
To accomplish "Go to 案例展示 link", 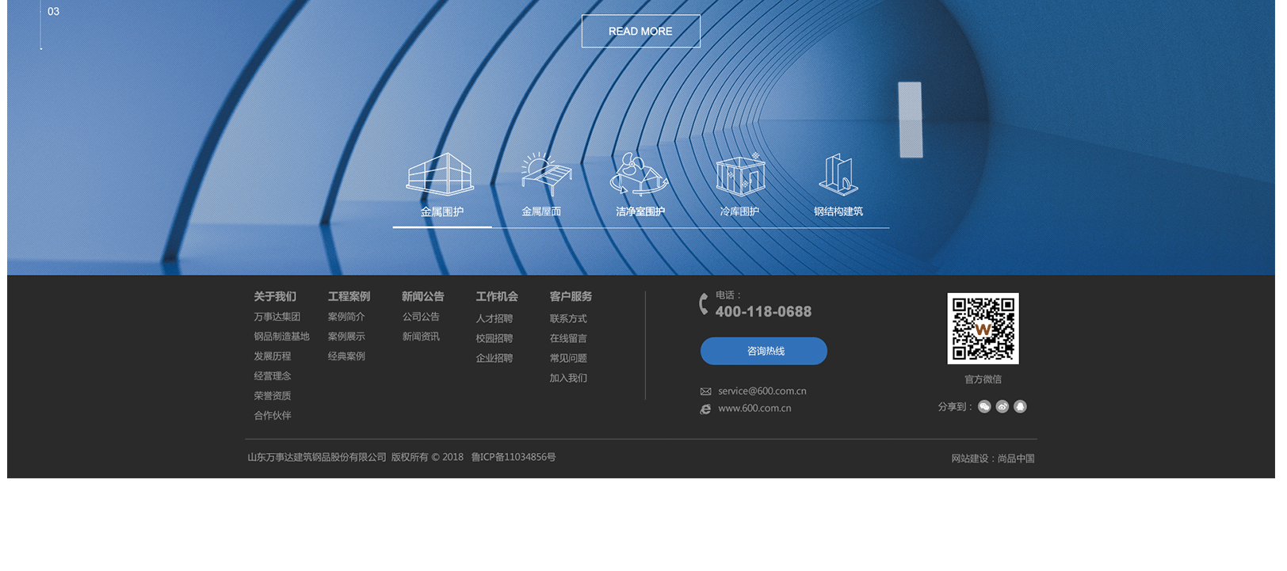I will click(346, 337).
